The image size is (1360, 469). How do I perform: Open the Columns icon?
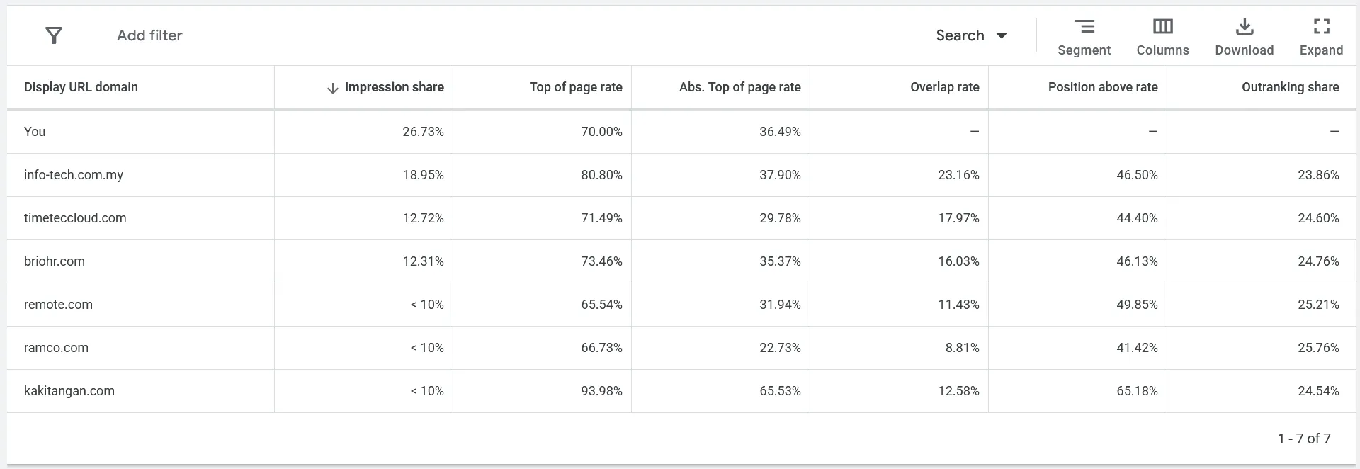1162,35
